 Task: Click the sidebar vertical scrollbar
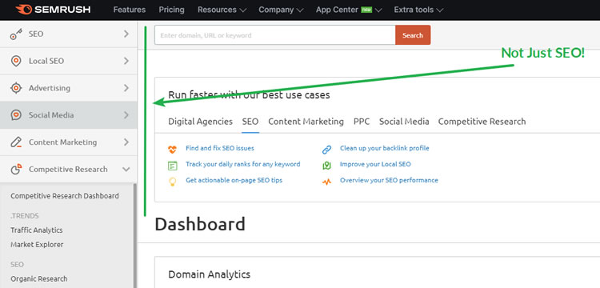(134, 236)
